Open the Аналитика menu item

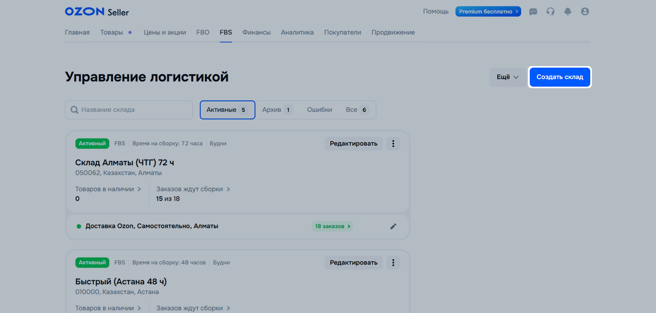[x=297, y=32]
